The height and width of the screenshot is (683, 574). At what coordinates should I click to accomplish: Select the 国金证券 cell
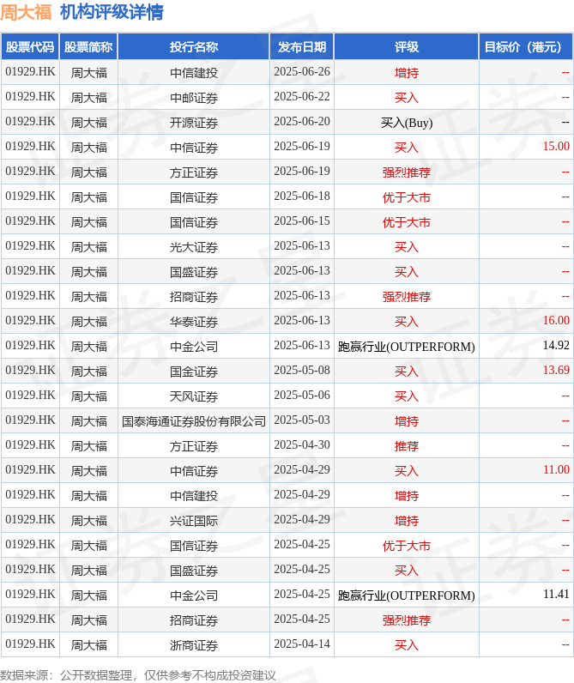click(x=194, y=371)
